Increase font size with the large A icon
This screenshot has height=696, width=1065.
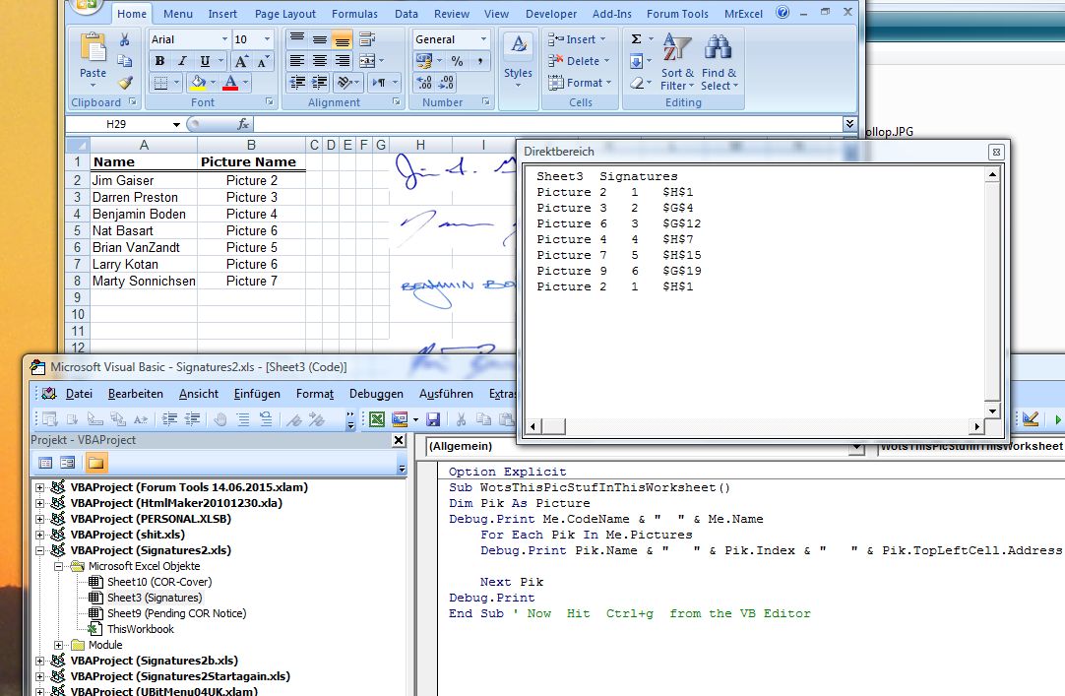click(241, 61)
